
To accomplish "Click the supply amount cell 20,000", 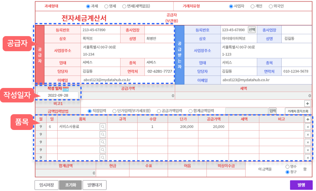I will pos(214,127).
